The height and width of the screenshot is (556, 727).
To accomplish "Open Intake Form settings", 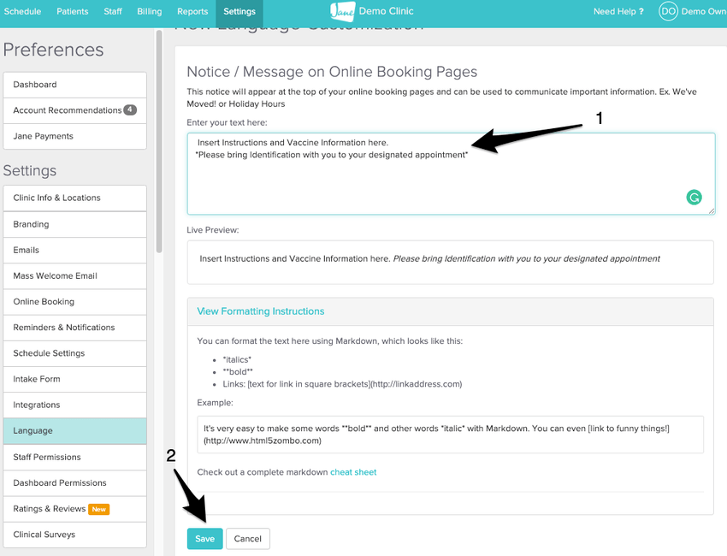I will (x=74, y=379).
